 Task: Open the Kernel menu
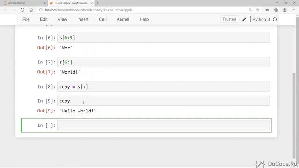click(123, 19)
